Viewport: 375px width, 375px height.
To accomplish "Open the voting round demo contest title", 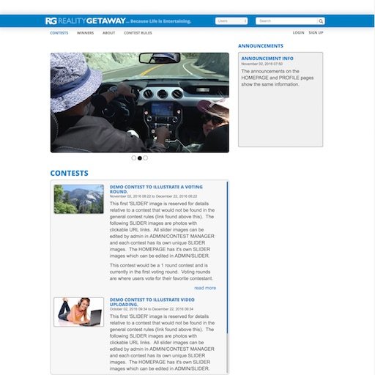I will [x=156, y=189].
